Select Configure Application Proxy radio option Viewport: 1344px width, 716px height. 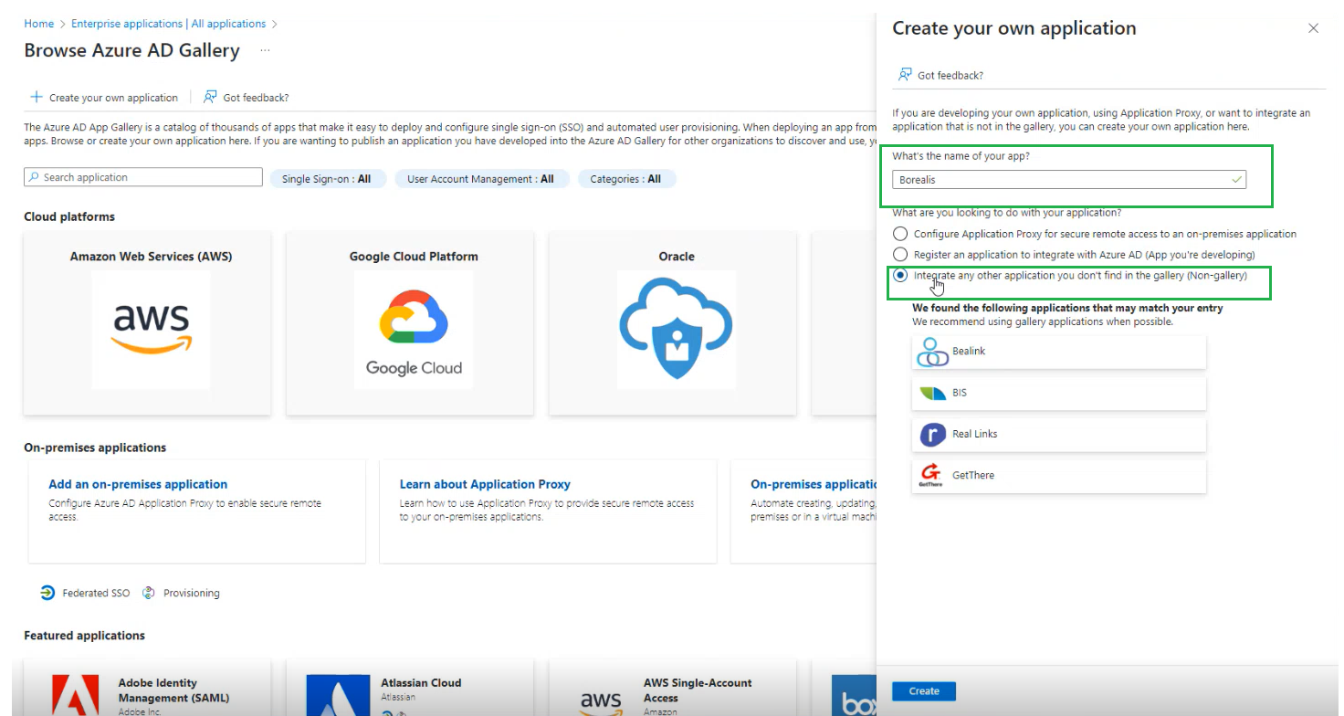coord(900,234)
